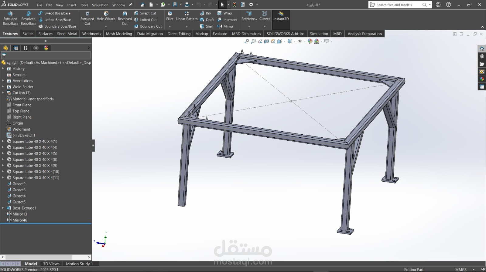Select the Intersect tool

click(227, 20)
